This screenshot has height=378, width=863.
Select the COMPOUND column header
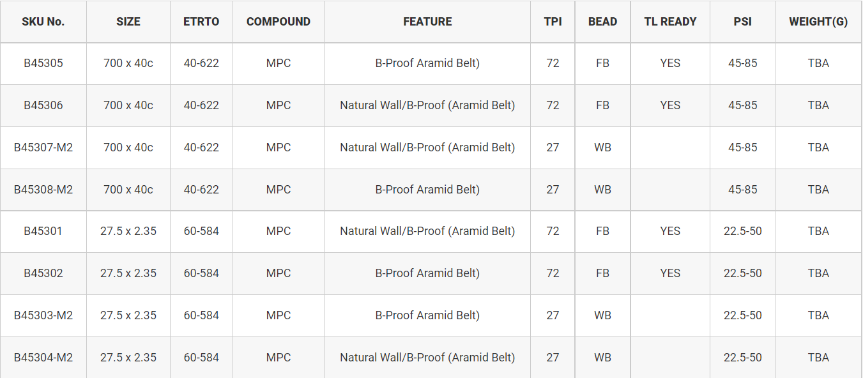click(x=279, y=22)
